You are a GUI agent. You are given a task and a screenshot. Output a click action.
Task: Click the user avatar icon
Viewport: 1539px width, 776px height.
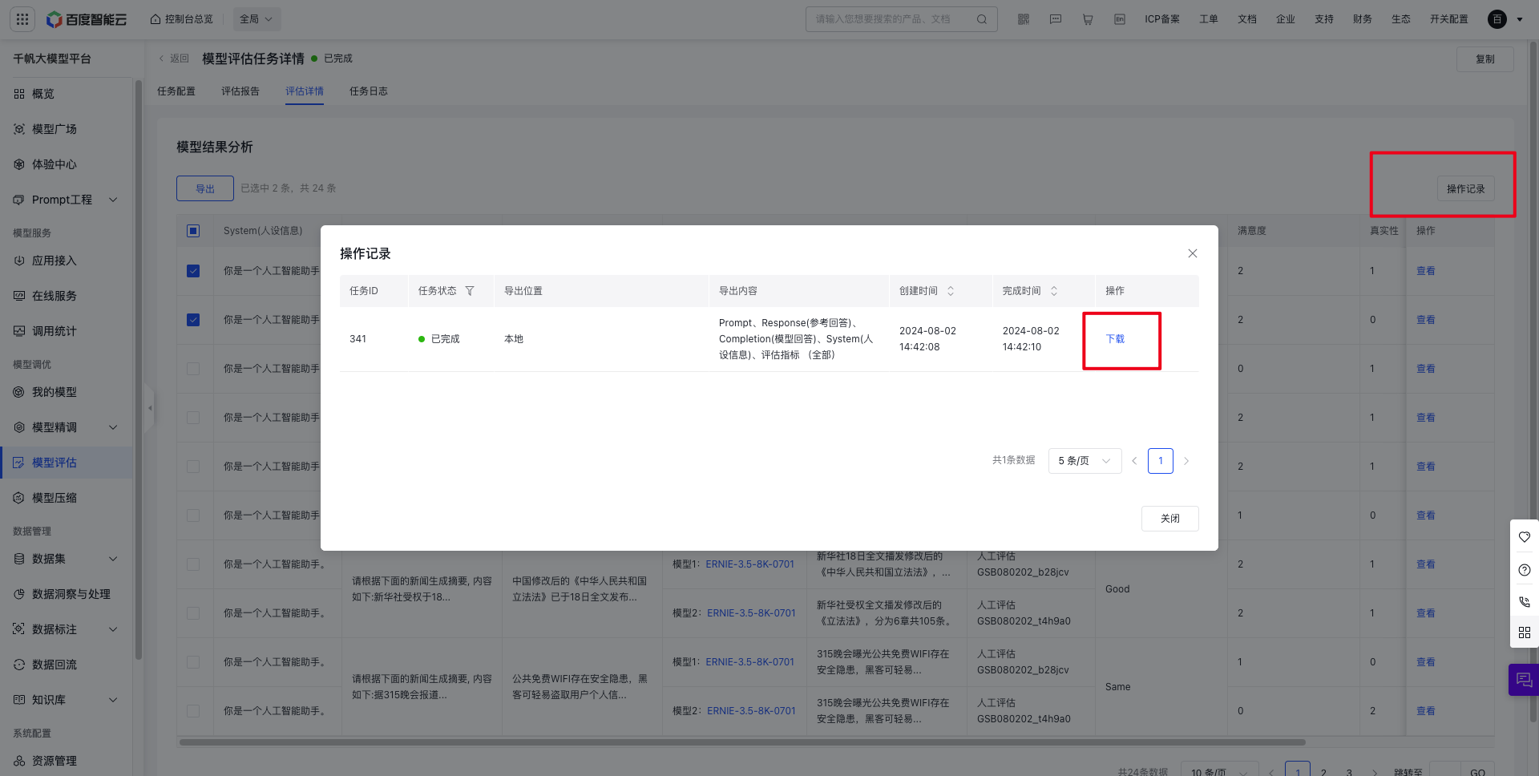(x=1497, y=19)
